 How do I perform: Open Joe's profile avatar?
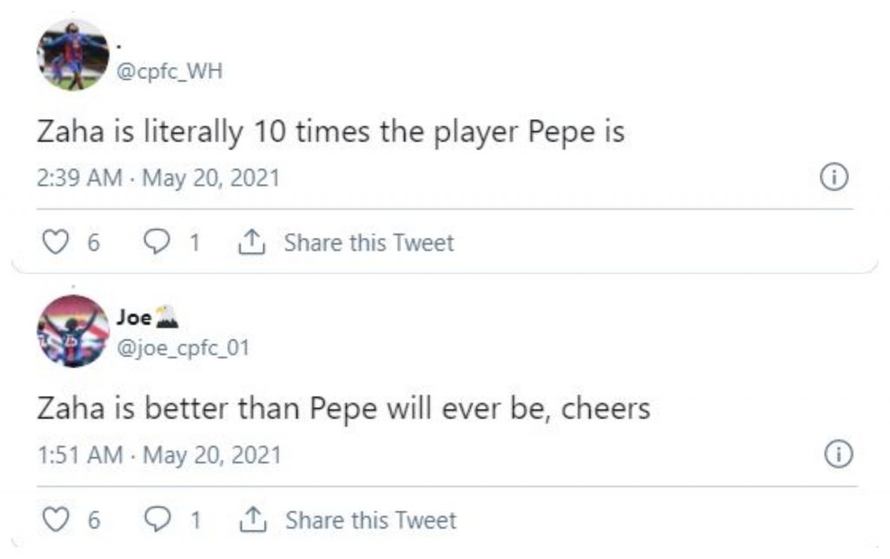pyautogui.click(x=73, y=330)
